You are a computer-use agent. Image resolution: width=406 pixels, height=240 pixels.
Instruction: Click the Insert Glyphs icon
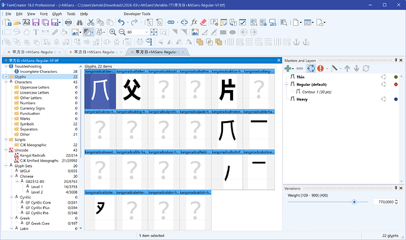[x=159, y=22]
